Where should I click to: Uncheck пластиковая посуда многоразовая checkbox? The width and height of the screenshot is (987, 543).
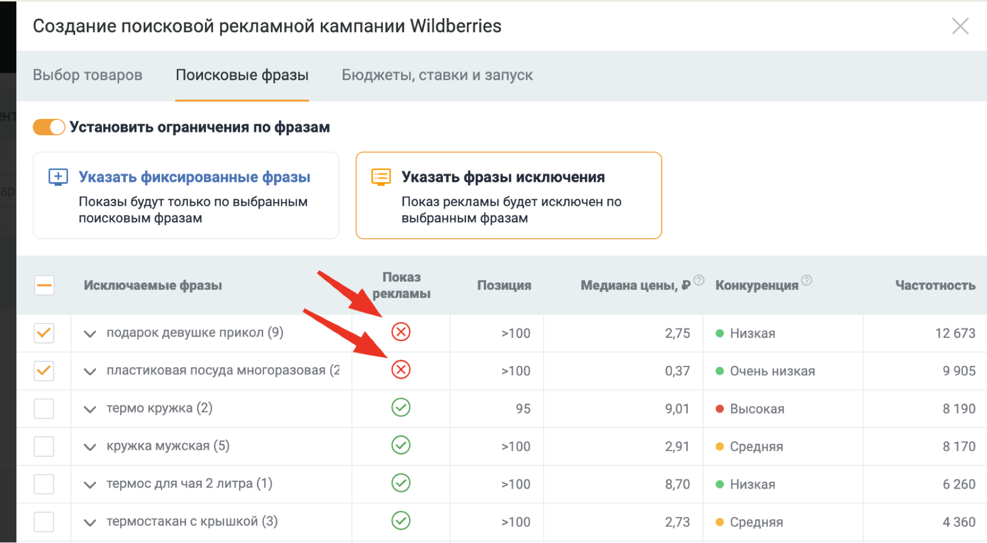coord(44,370)
